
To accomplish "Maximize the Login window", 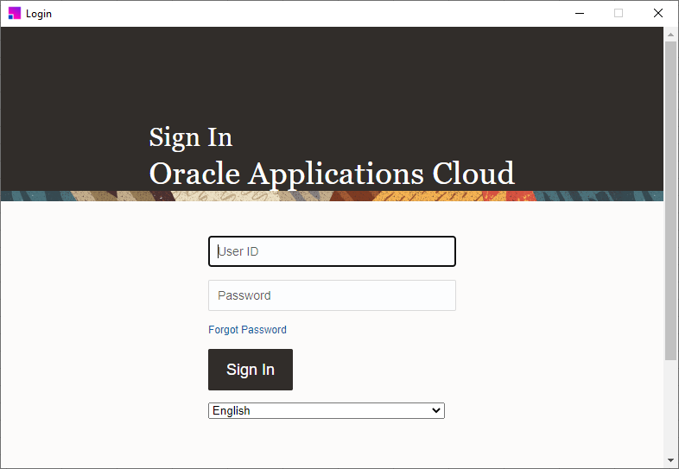I will (619, 13).
